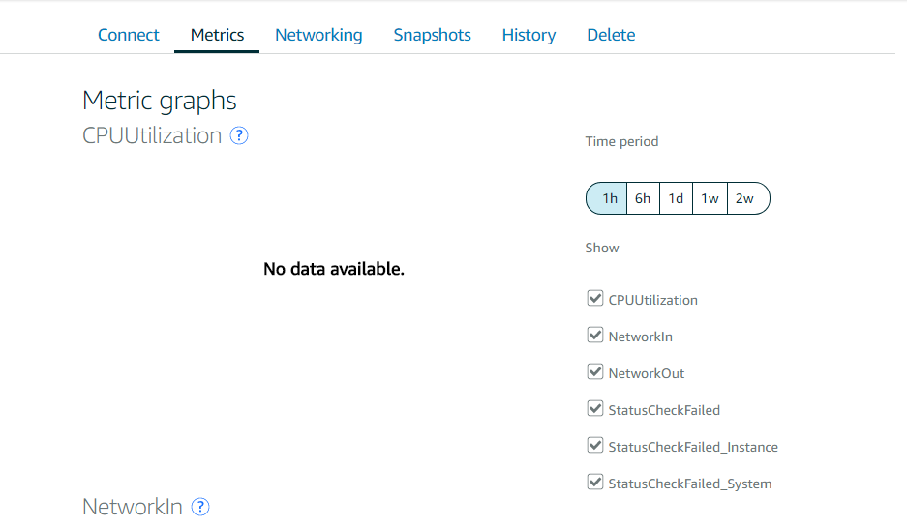Select the 1w time period
This screenshot has height=528, width=907.
point(710,198)
